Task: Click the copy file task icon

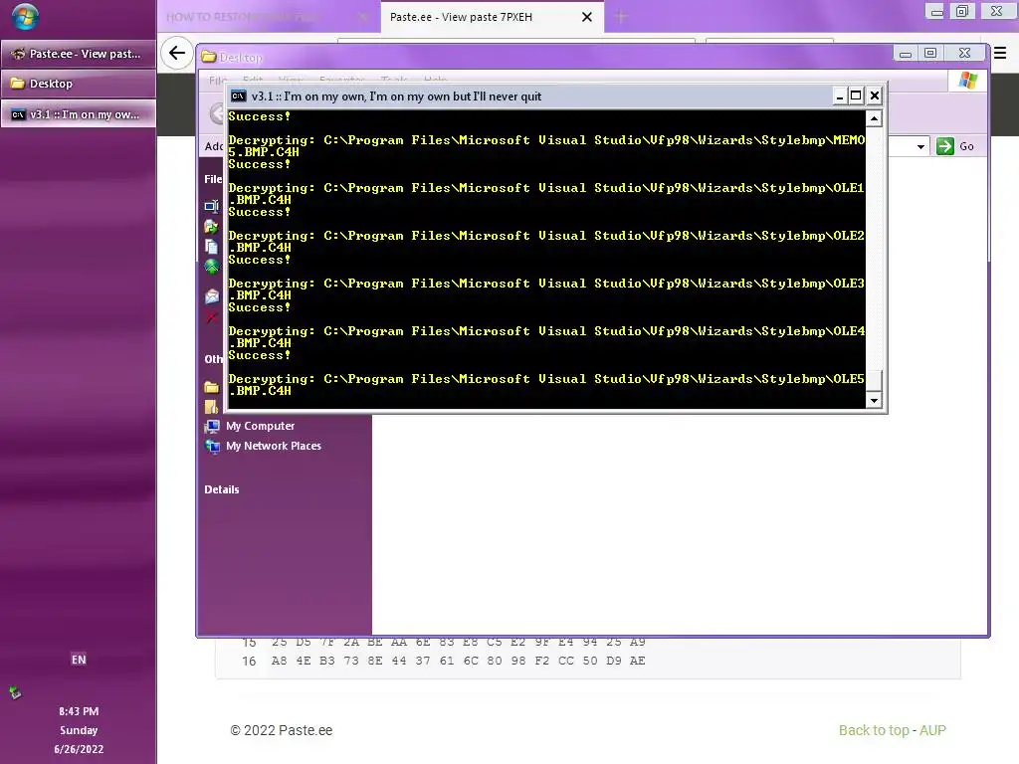Action: (212, 247)
